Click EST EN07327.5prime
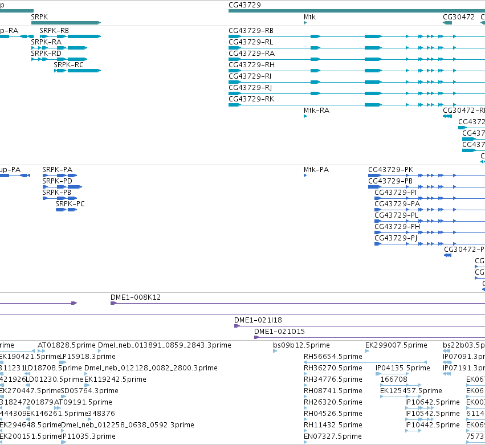 click(x=332, y=436)
